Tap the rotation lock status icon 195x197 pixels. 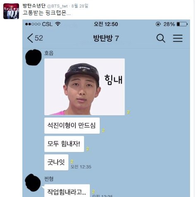coord(158,24)
